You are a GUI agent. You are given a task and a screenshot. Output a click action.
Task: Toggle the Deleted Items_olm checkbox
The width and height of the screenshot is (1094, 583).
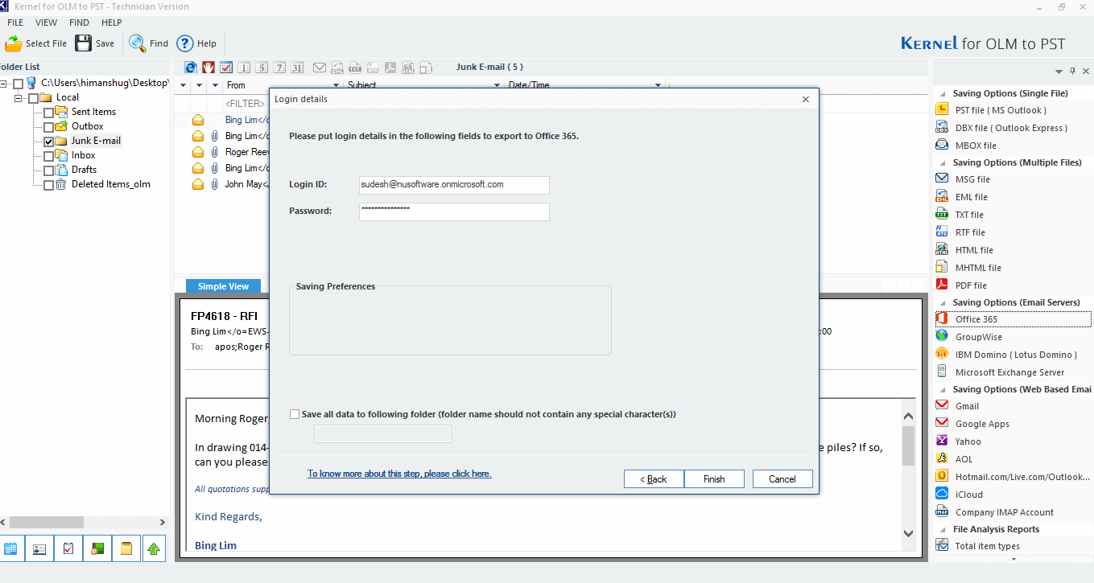point(49,185)
